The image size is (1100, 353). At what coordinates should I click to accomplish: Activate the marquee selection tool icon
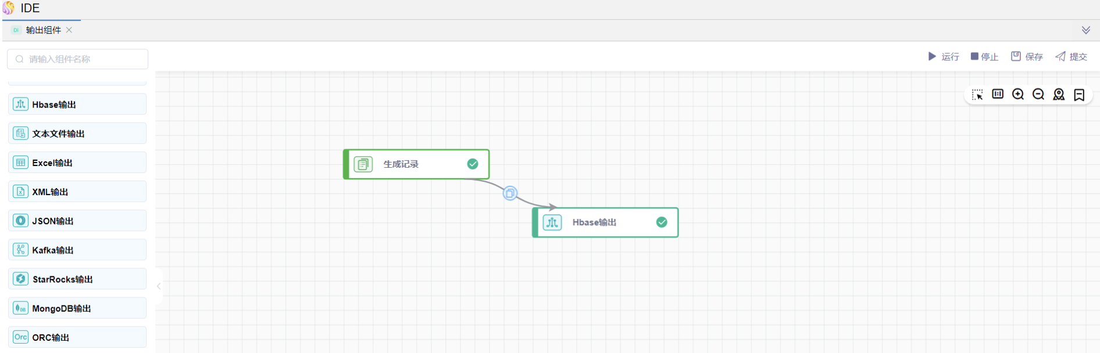coord(977,95)
